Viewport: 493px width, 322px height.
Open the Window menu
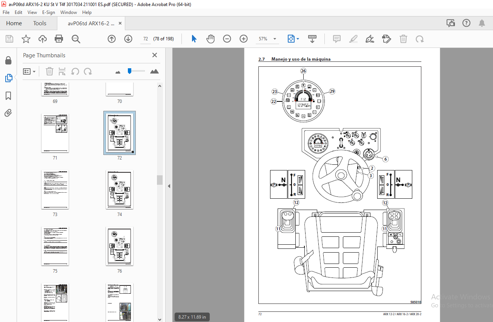(69, 12)
